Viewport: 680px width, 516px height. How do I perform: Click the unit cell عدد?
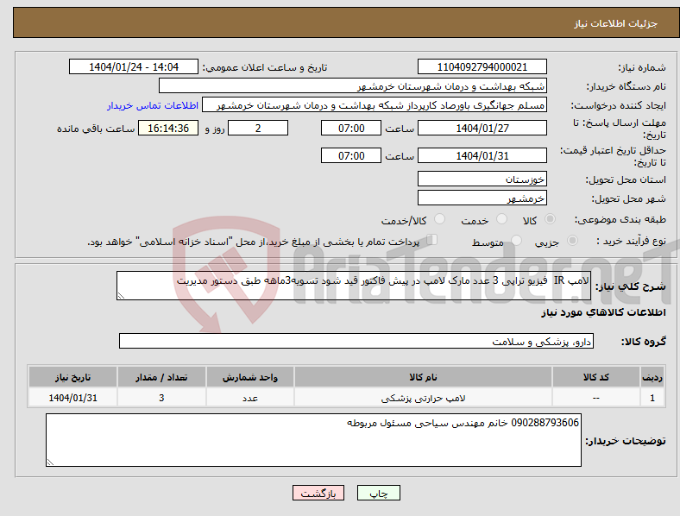click(x=250, y=398)
